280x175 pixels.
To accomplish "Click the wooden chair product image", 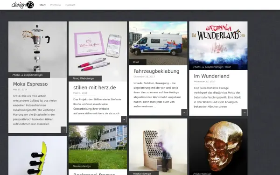I will tap(158, 147).
